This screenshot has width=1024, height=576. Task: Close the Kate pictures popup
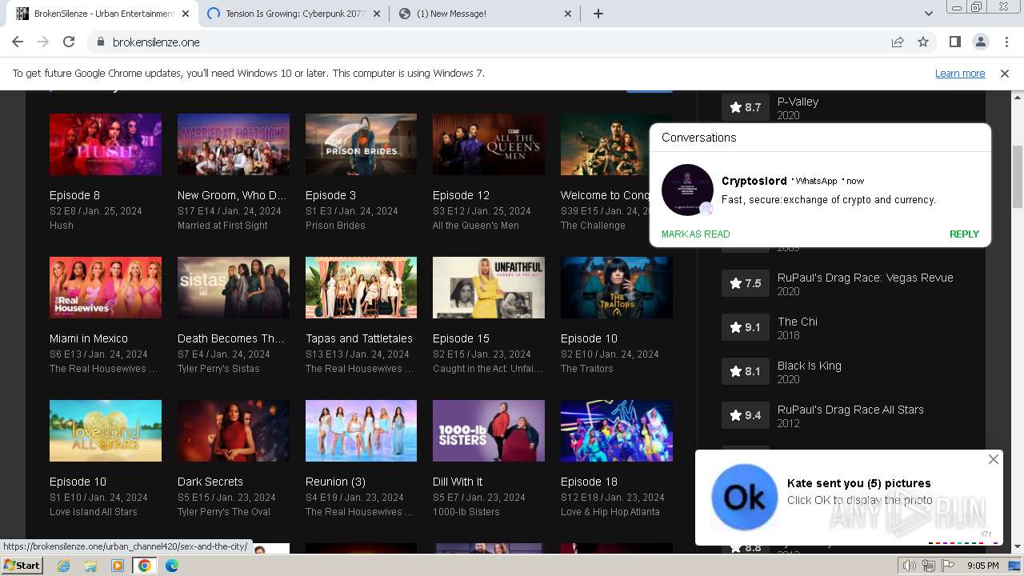[x=993, y=459]
